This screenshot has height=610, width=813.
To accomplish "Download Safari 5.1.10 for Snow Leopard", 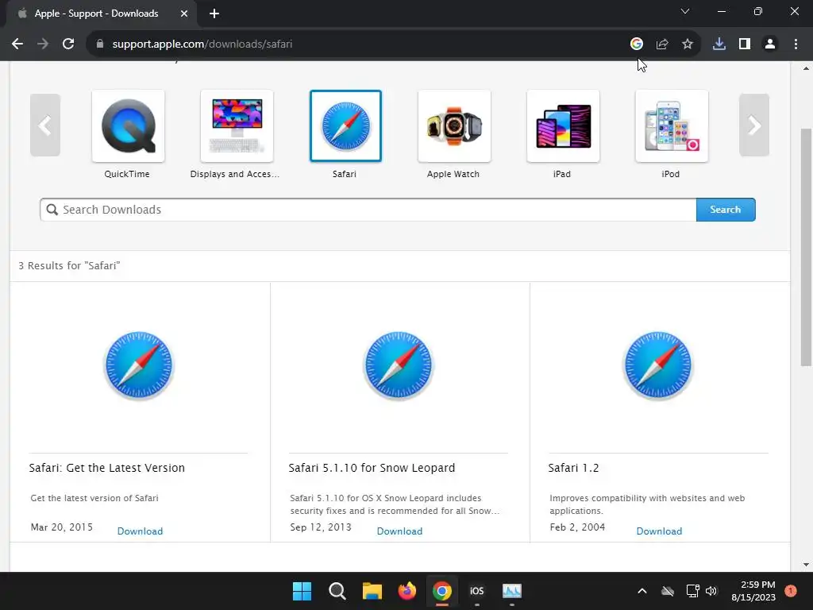I will 400,531.
